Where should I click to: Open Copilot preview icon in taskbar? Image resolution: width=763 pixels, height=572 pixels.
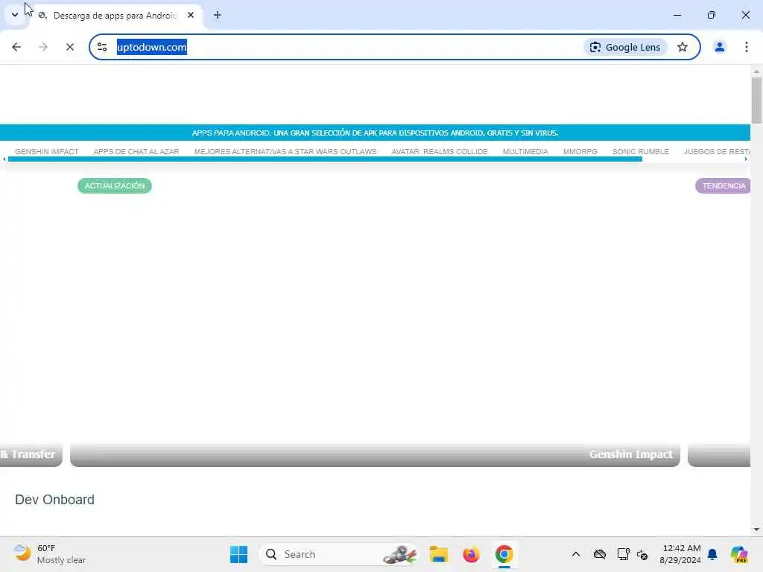[739, 554]
